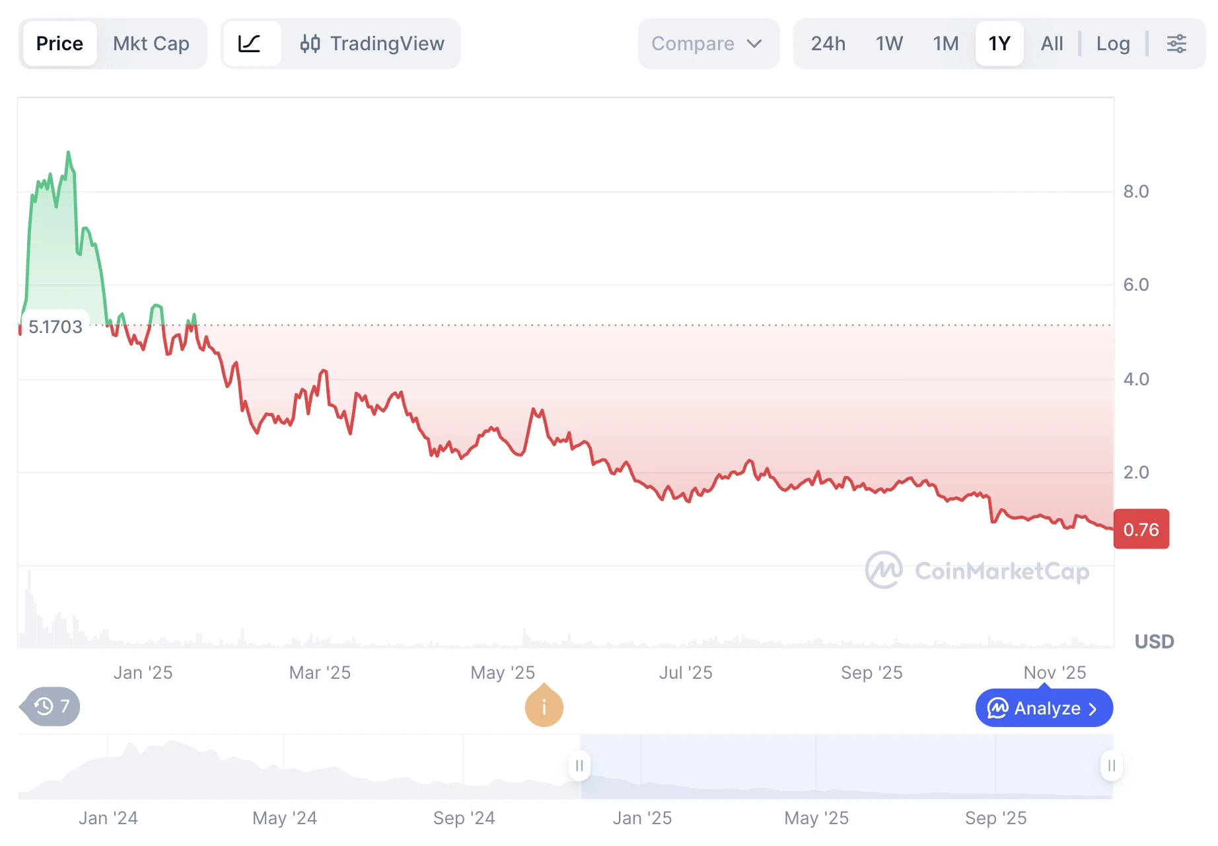Select the 24h time range
Image resolution: width=1218 pixels, height=846 pixels.
828,44
